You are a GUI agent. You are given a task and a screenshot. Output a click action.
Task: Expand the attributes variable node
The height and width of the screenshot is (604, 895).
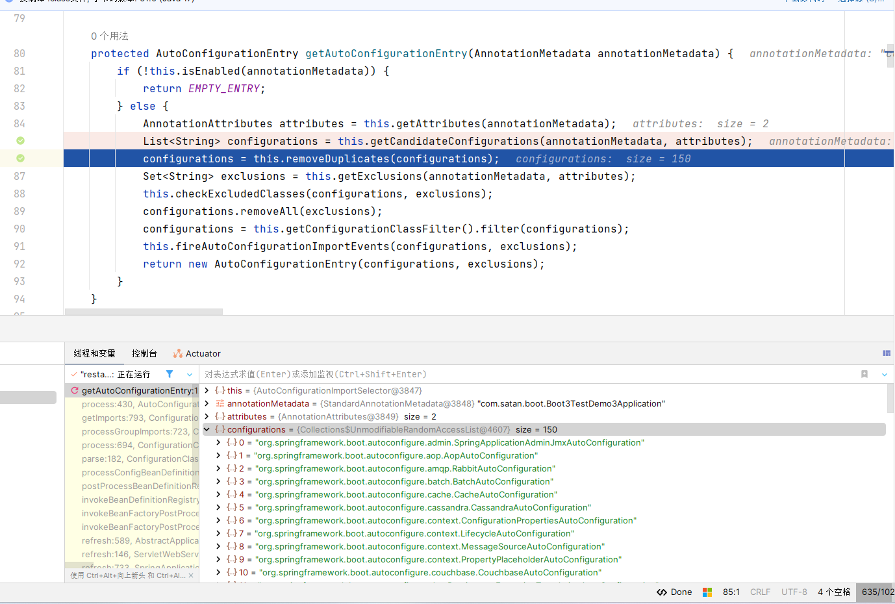pyautogui.click(x=207, y=416)
